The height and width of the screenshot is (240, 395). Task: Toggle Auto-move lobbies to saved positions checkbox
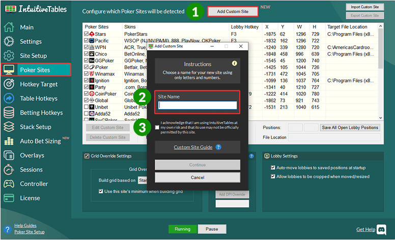point(273,168)
